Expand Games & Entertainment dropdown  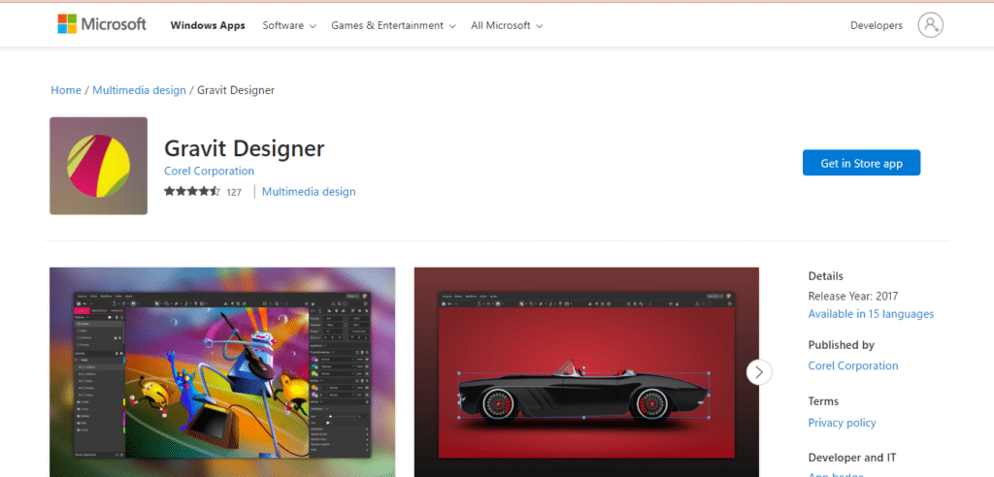coord(393,26)
